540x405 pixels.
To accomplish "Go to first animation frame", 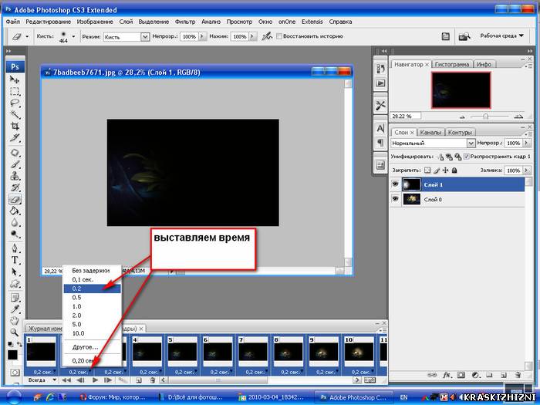I will point(66,380).
